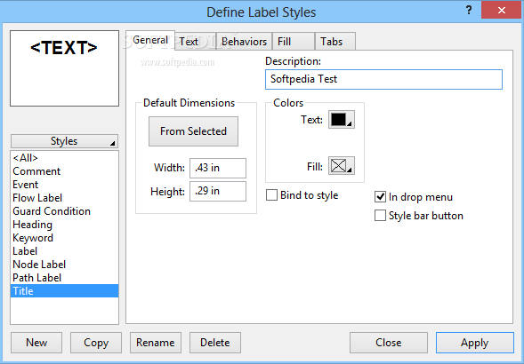Click the Apply button
Viewport: 524px width, 364px height.
click(474, 343)
